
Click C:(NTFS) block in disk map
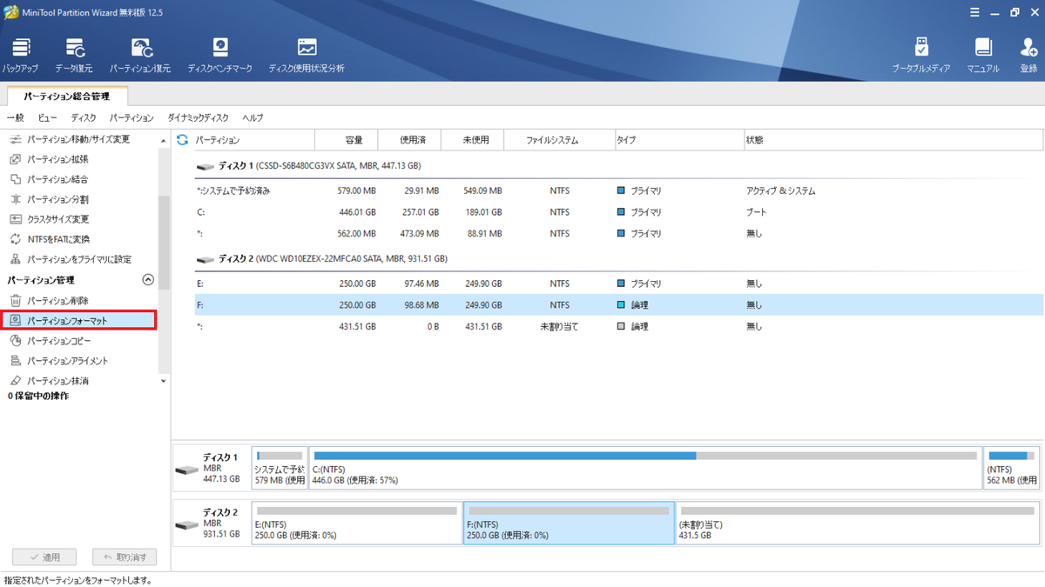pyautogui.click(x=645, y=468)
